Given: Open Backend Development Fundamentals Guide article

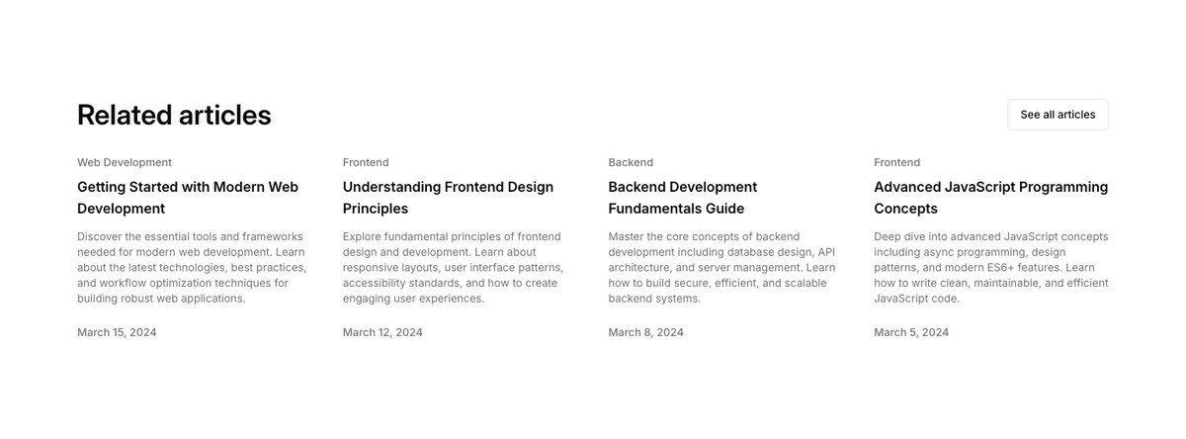Looking at the screenshot, I should pyautogui.click(x=682, y=198).
